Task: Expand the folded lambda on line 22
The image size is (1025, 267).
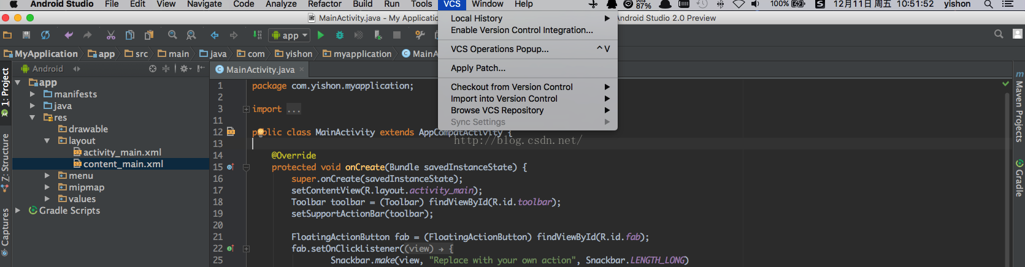Action: [x=246, y=249]
